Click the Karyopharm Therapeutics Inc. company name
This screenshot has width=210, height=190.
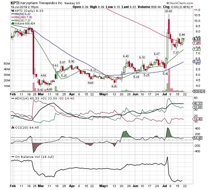pyautogui.click(x=42, y=3)
